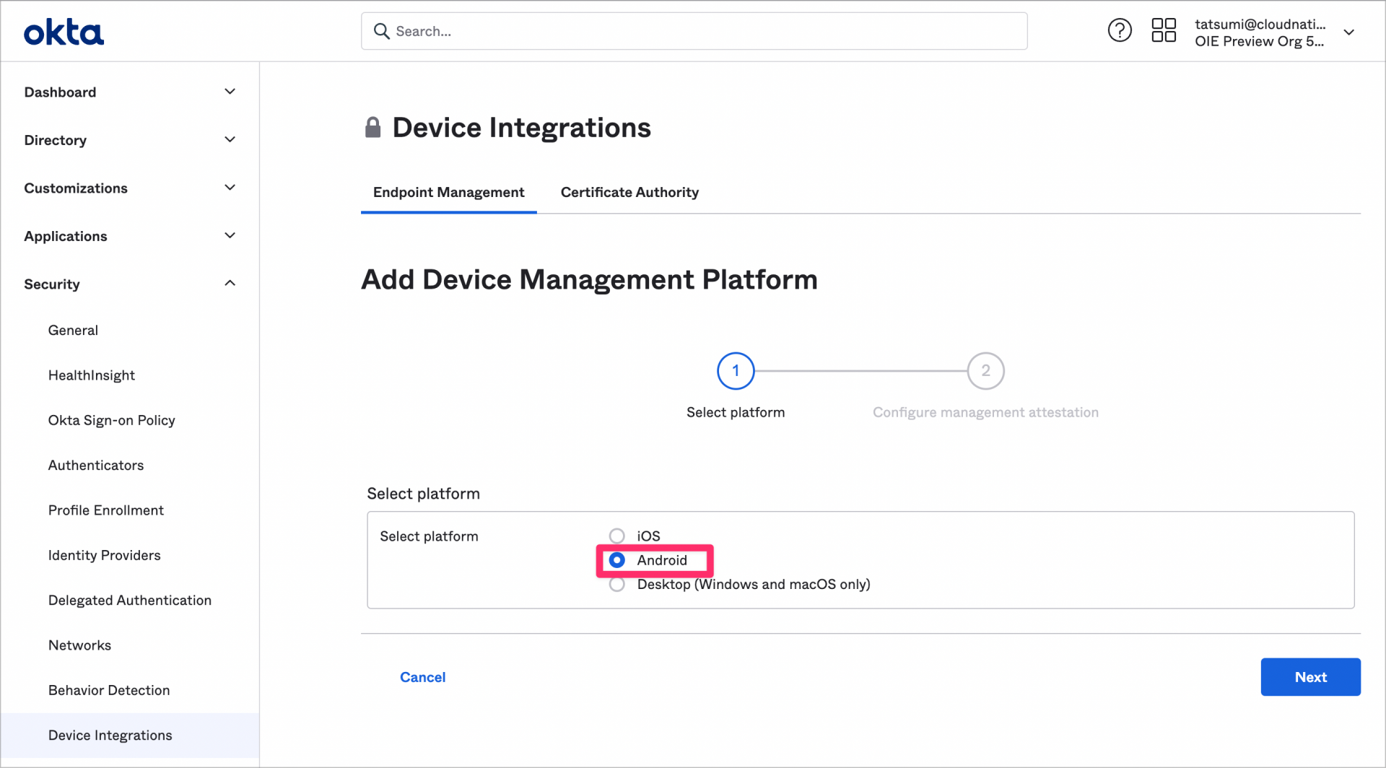Select the iOS platform radio button
The height and width of the screenshot is (768, 1386).
[616, 535]
